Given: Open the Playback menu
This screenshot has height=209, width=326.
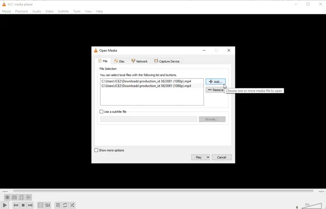Looking at the screenshot, I should coord(21,11).
